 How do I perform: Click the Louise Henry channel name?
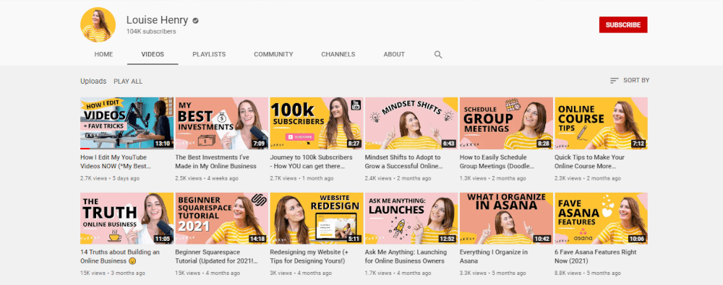(157, 20)
